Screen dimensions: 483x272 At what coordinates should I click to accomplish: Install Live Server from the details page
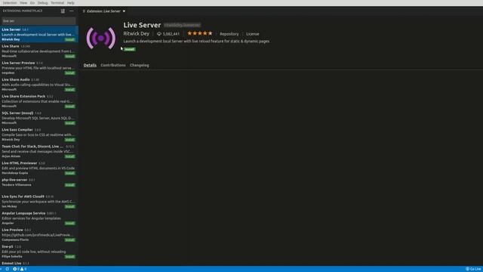[129, 49]
